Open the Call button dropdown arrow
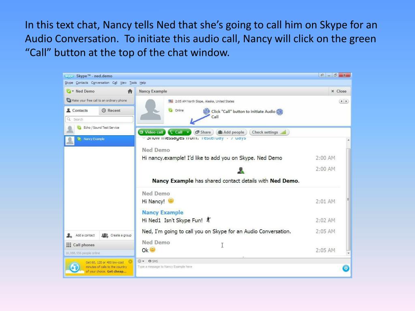 188,132
